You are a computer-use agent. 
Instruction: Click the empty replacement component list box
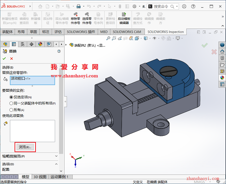[33, 131]
